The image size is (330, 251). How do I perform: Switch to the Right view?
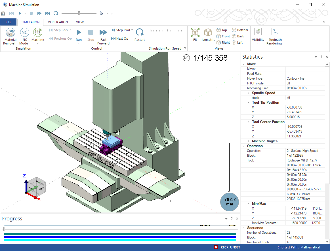pyautogui.click(x=223, y=42)
